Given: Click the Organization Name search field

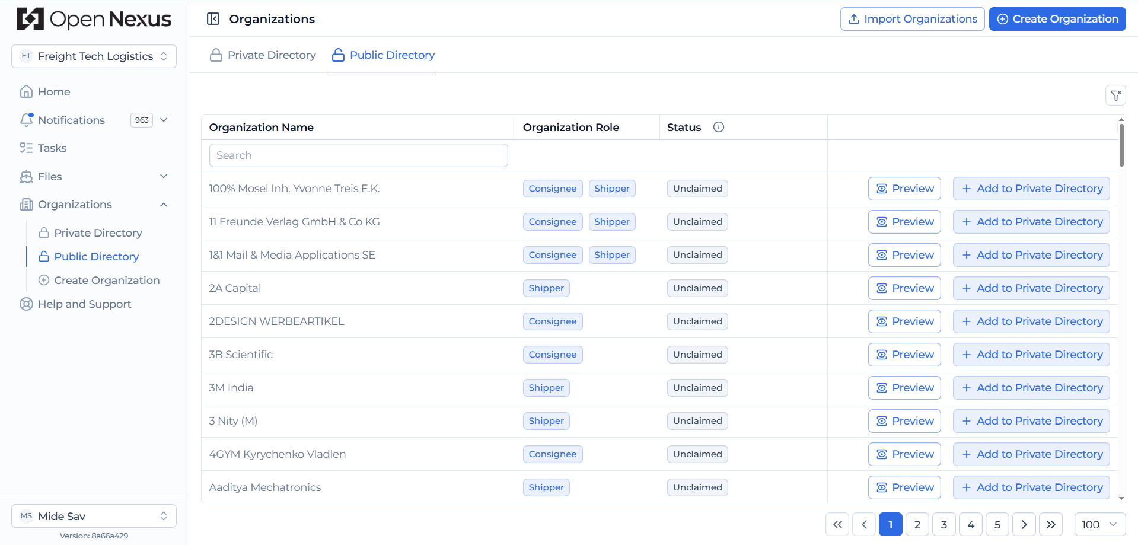Looking at the screenshot, I should pos(359,155).
